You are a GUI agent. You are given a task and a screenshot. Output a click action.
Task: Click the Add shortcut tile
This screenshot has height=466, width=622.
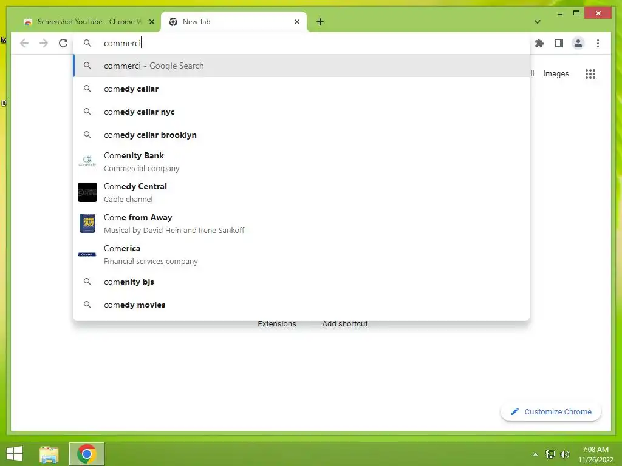point(345,324)
